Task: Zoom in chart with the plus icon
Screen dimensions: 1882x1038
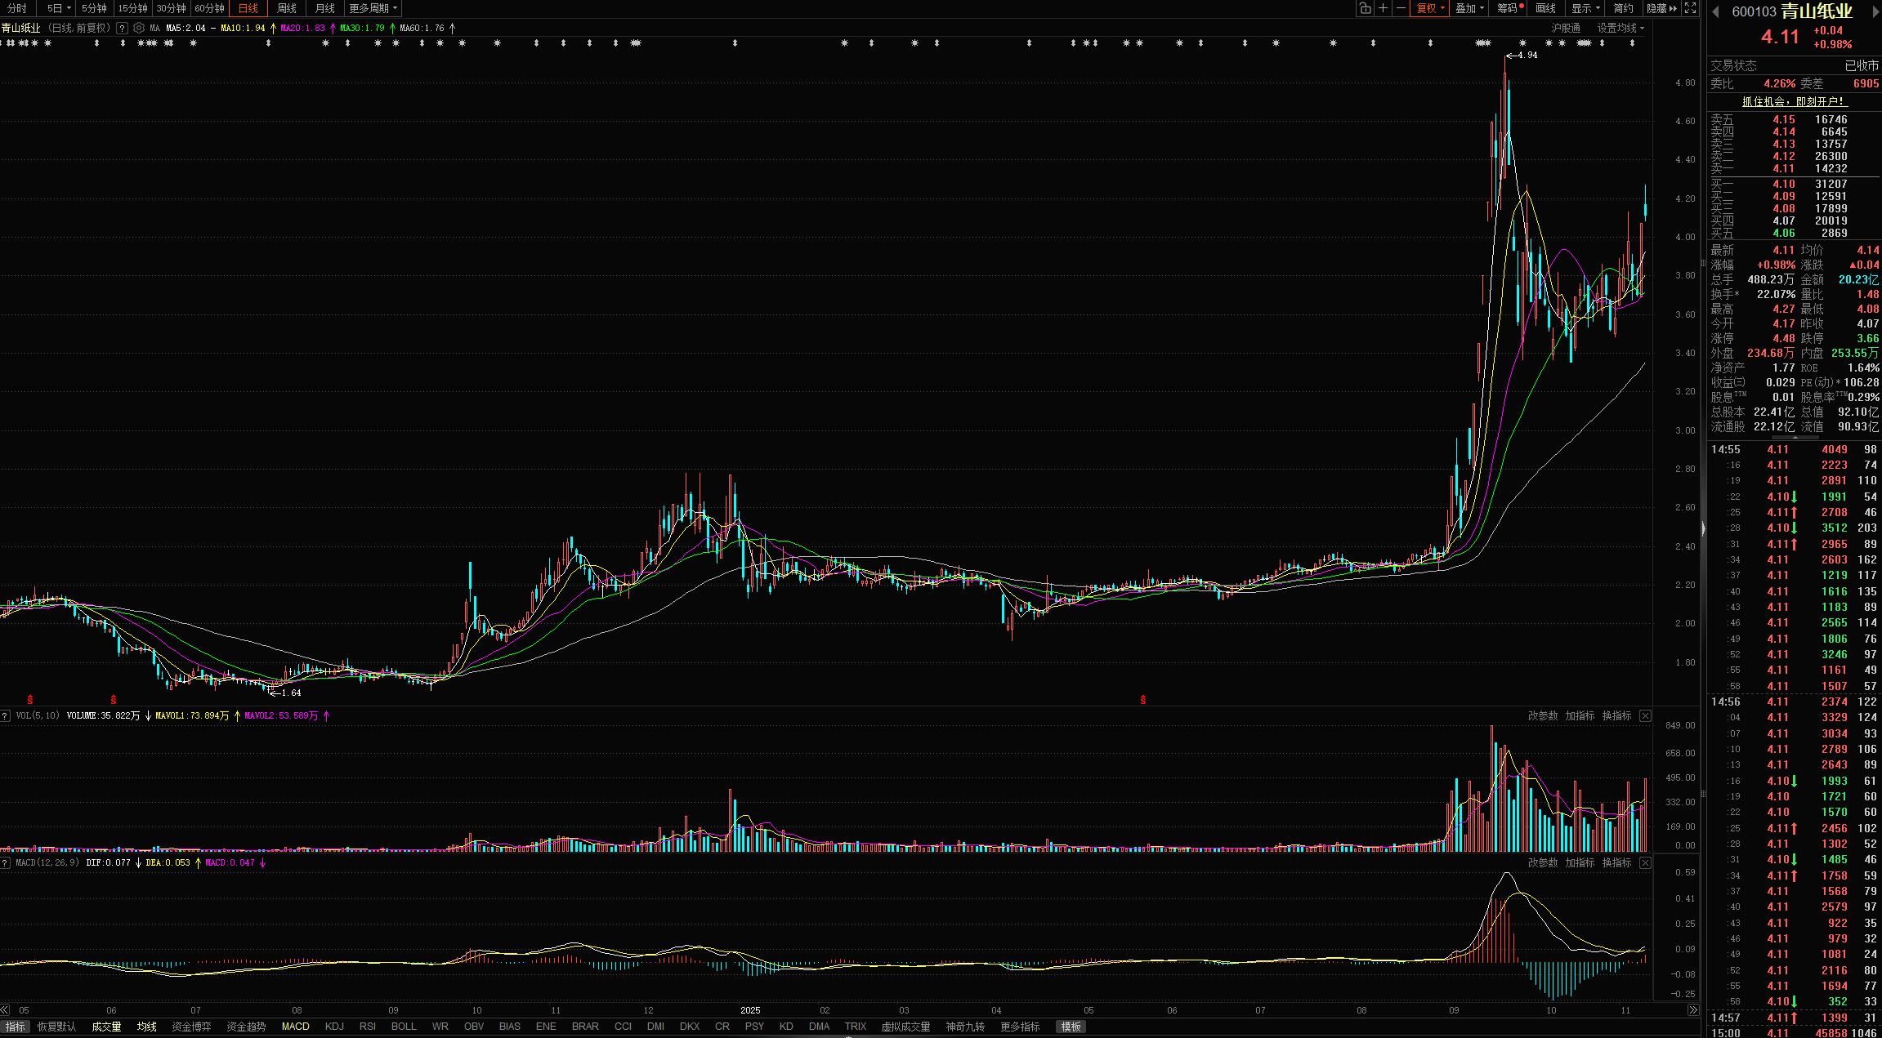Action: click(x=1383, y=8)
